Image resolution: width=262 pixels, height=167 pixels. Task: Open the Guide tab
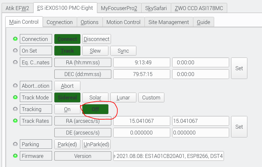tap(203, 22)
